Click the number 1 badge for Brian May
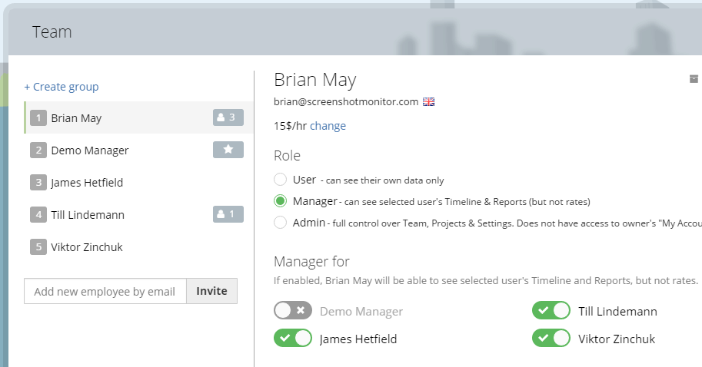This screenshot has height=367, width=702. point(38,118)
